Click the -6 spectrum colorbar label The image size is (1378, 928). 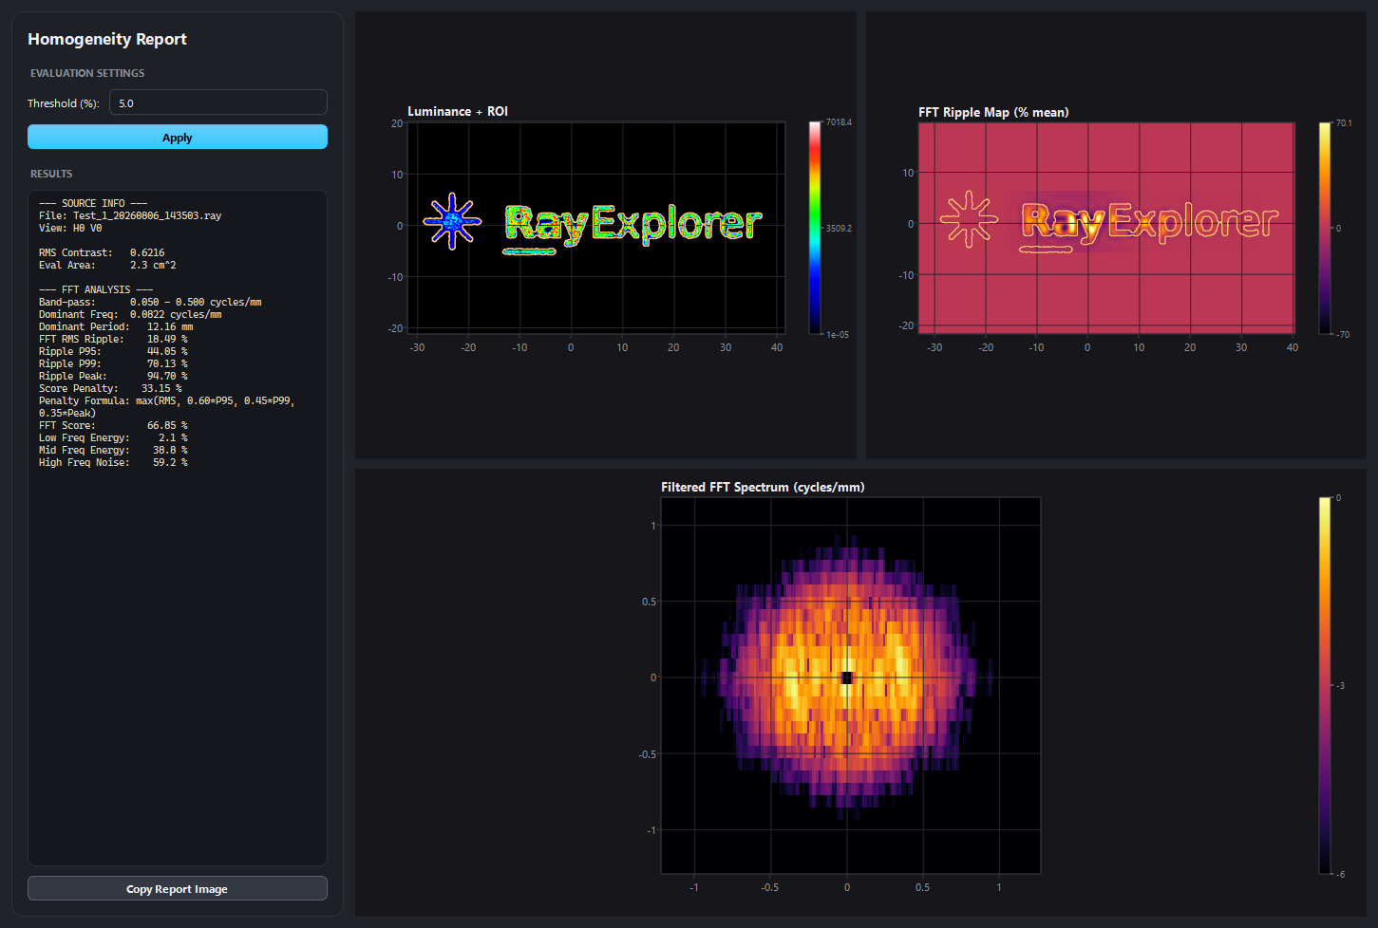click(1340, 875)
